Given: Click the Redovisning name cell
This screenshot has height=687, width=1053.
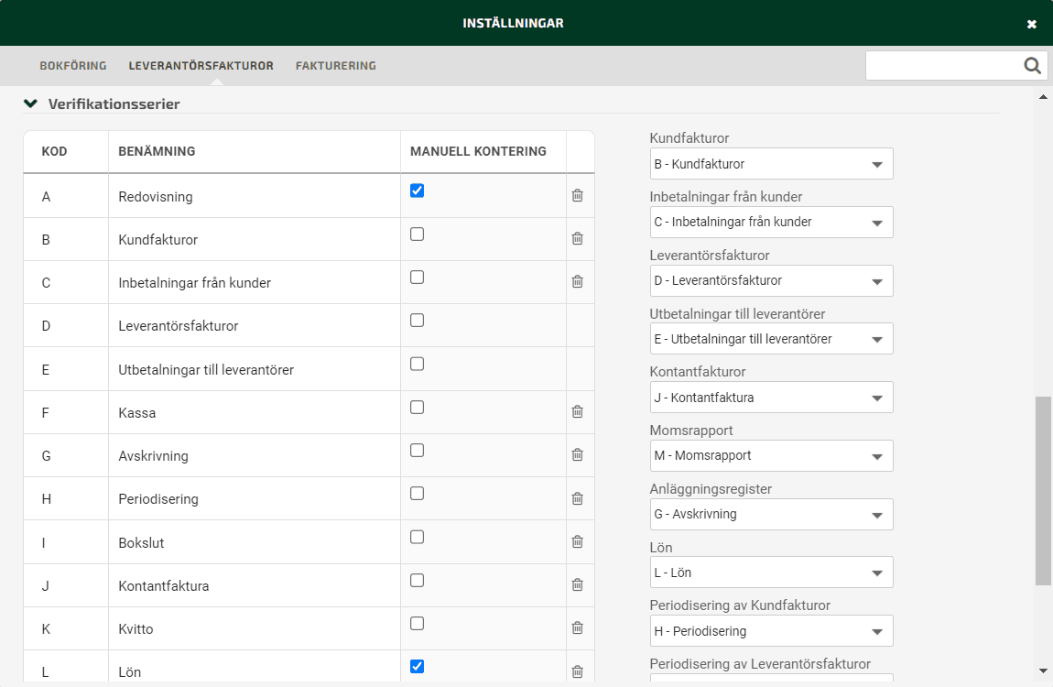Looking at the screenshot, I should coord(255,196).
